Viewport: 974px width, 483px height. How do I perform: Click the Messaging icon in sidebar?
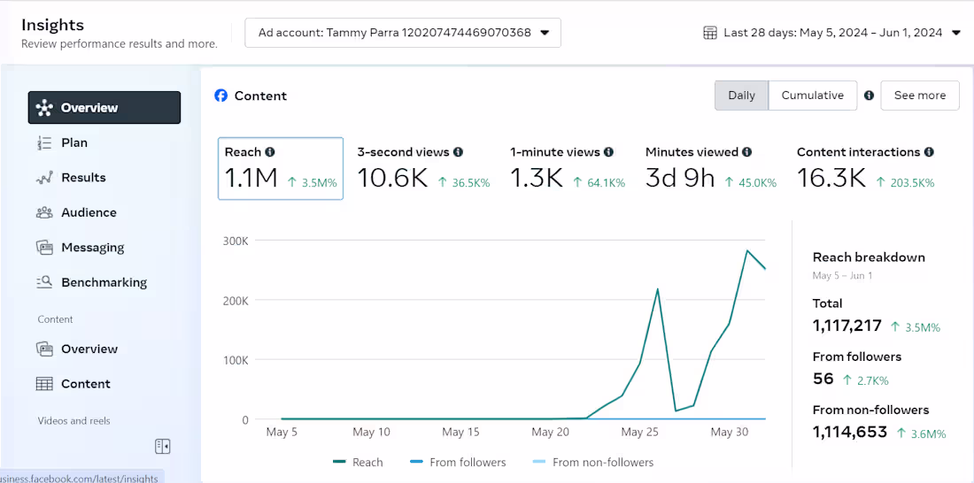(44, 248)
